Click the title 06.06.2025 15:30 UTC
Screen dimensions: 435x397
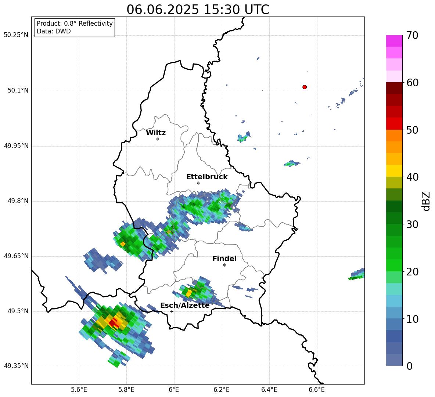(x=198, y=10)
